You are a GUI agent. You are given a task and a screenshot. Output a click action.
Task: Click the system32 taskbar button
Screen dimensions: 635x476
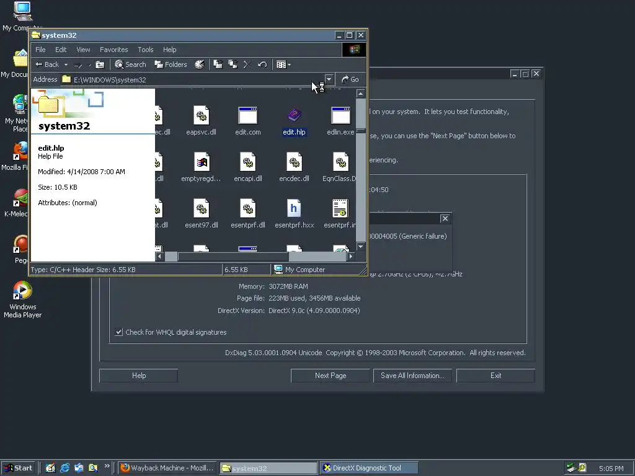269,468
